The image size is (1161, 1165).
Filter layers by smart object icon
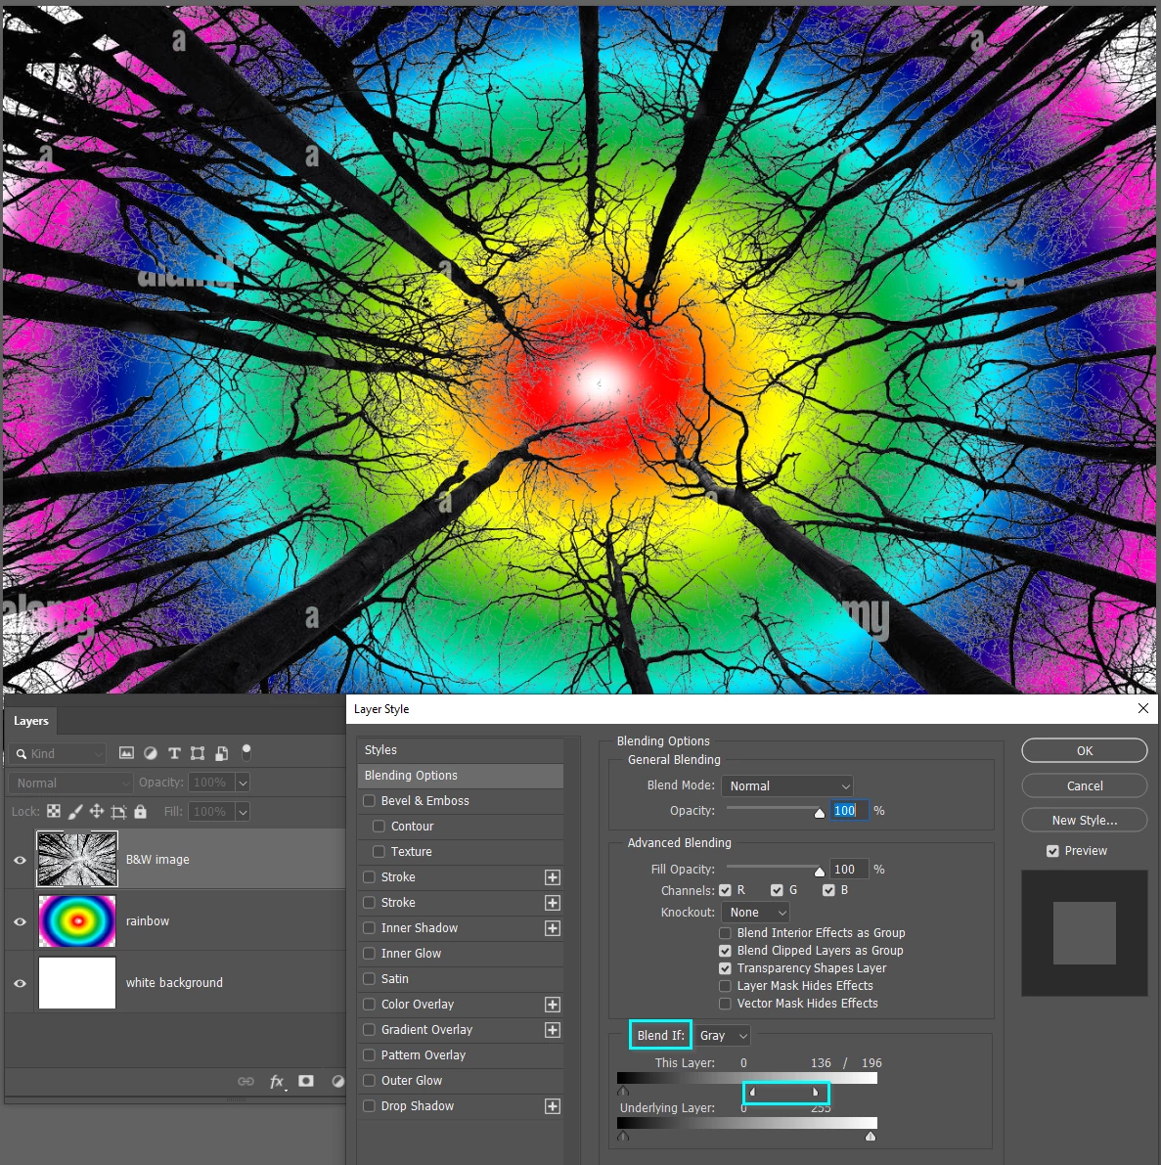point(221,753)
